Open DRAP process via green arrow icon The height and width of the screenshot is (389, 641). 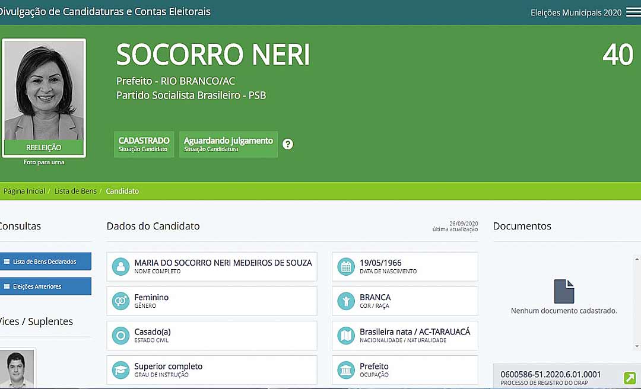(630, 378)
